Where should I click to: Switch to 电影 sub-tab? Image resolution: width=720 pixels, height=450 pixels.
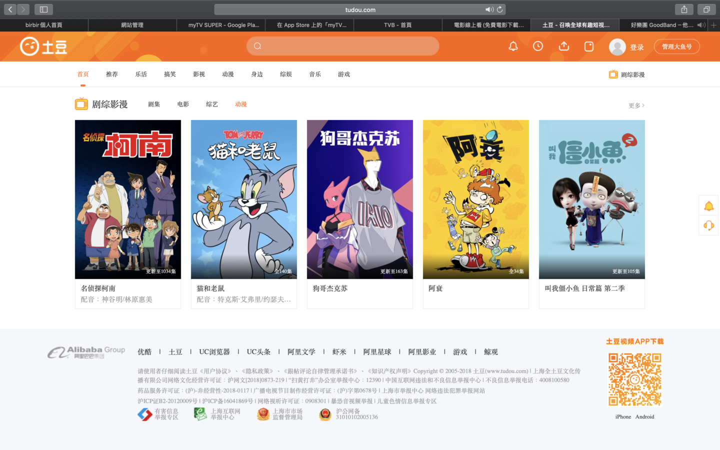coord(183,104)
